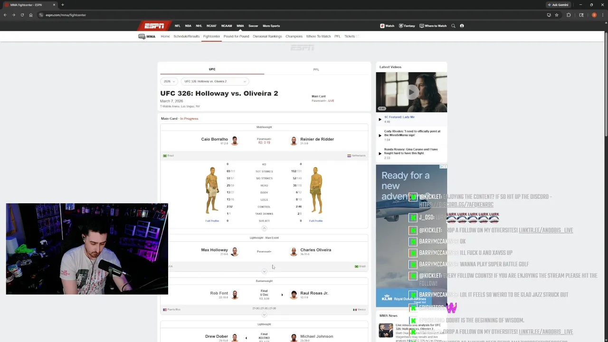Open the NBA menu item
The image size is (608, 342).
(188, 26)
